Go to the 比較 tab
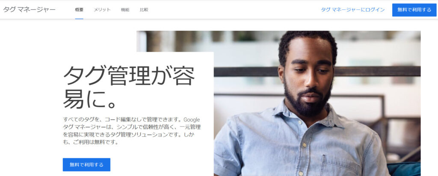Image resolution: width=438 pixels, height=176 pixels. pyautogui.click(x=144, y=10)
